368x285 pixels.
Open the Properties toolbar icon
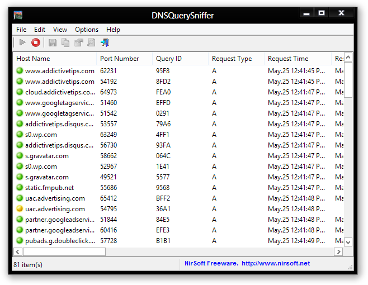pyautogui.click(x=79, y=42)
